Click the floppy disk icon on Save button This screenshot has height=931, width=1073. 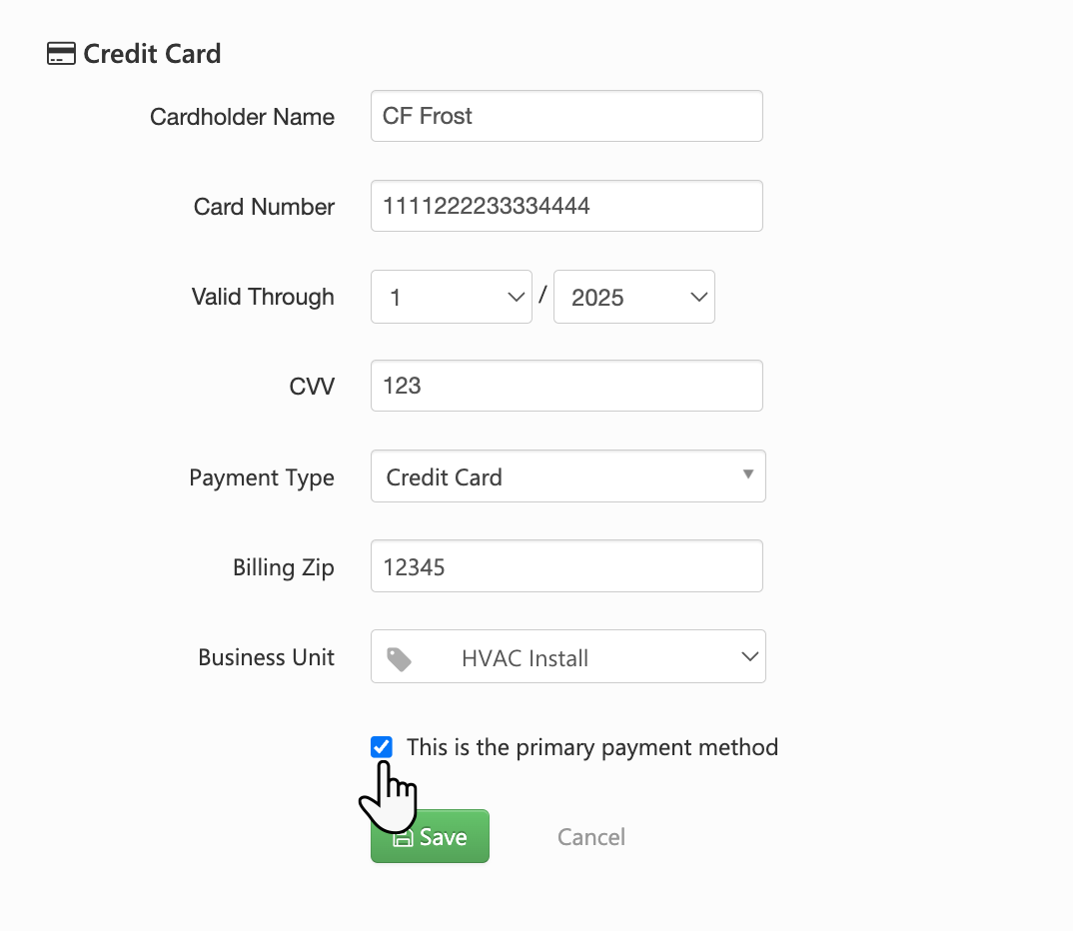pos(404,836)
